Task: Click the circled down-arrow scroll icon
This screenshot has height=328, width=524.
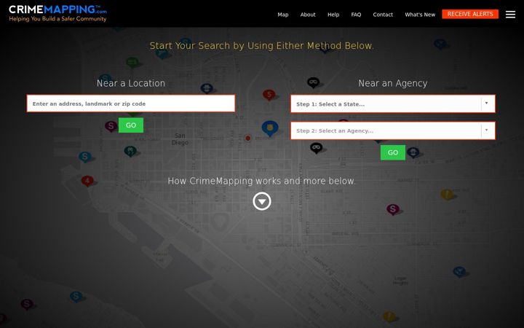Action: (262, 201)
